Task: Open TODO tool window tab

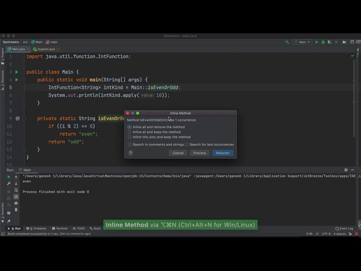Action: point(79,229)
